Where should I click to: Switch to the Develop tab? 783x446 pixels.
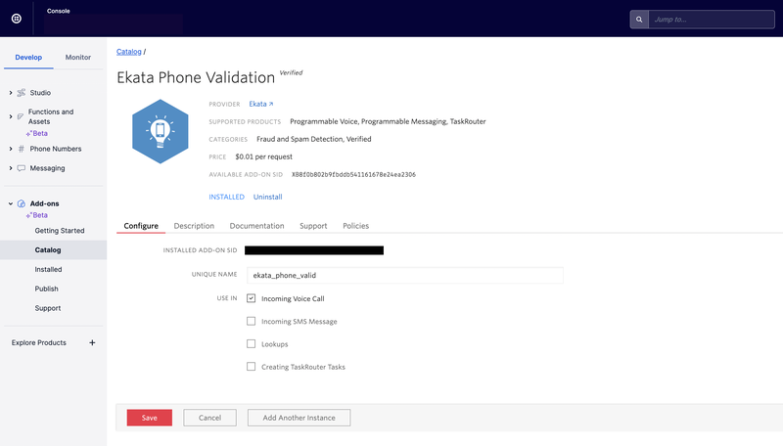[x=28, y=58]
